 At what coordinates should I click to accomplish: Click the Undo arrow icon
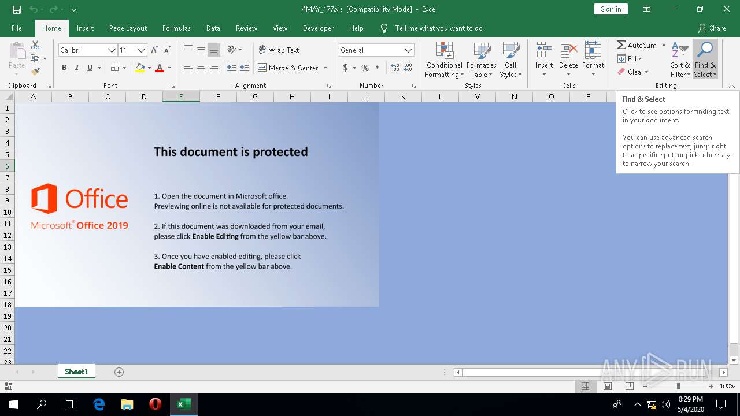[x=34, y=9]
